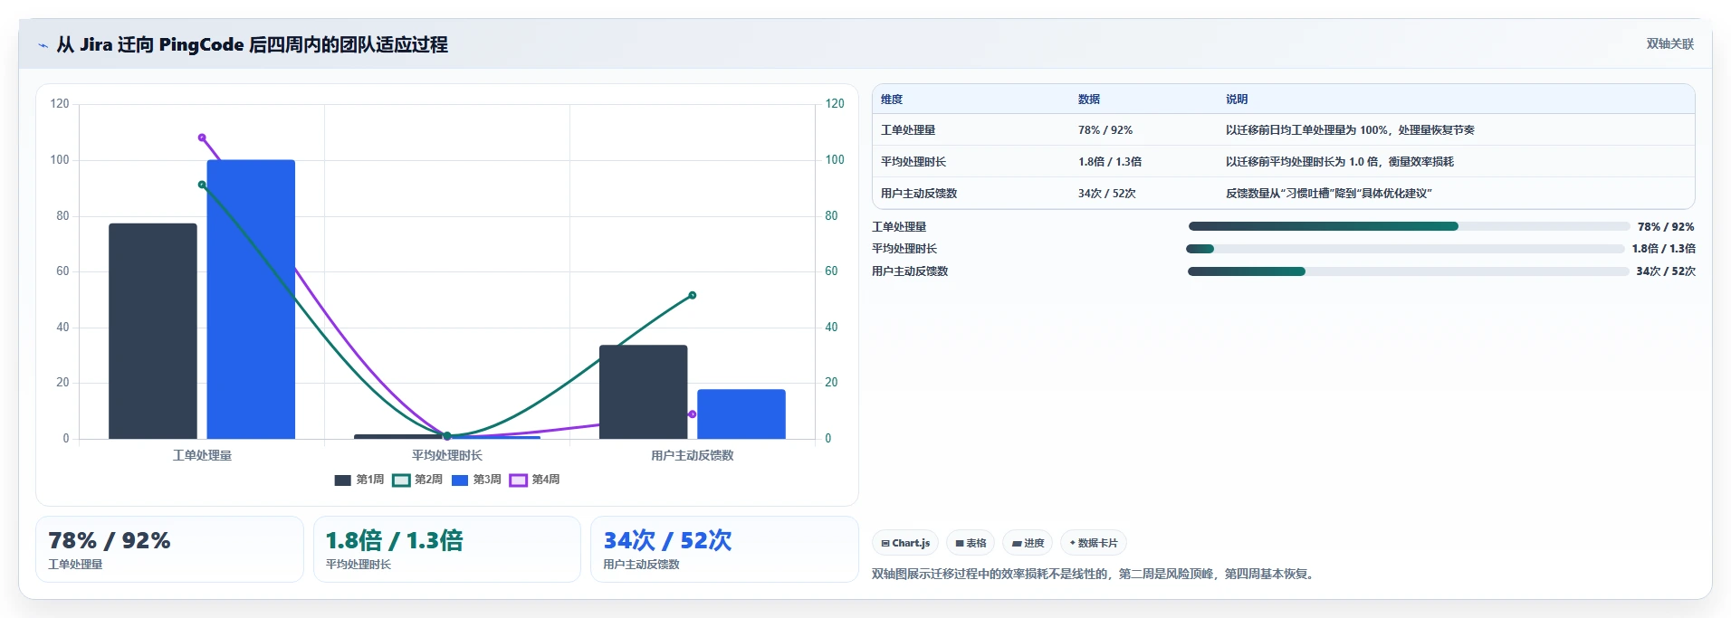Click the 进度 tag chip
The width and height of the screenshot is (1731, 618).
click(x=1028, y=543)
